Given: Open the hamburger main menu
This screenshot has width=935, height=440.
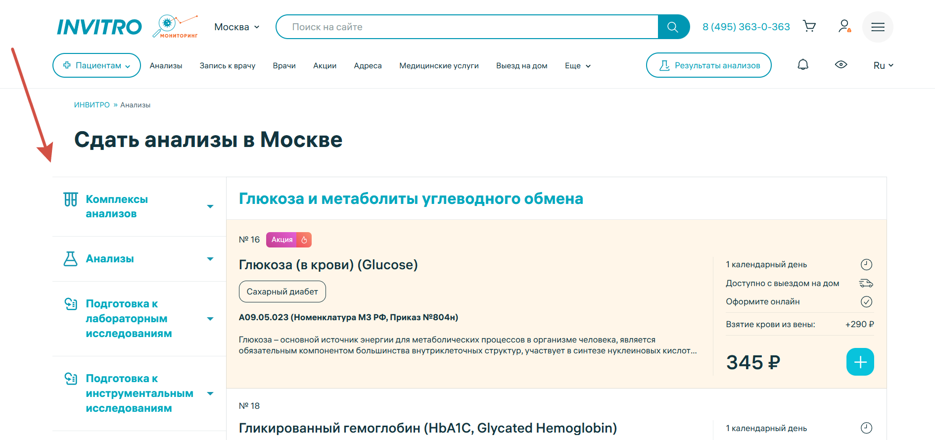Looking at the screenshot, I should coord(878,27).
